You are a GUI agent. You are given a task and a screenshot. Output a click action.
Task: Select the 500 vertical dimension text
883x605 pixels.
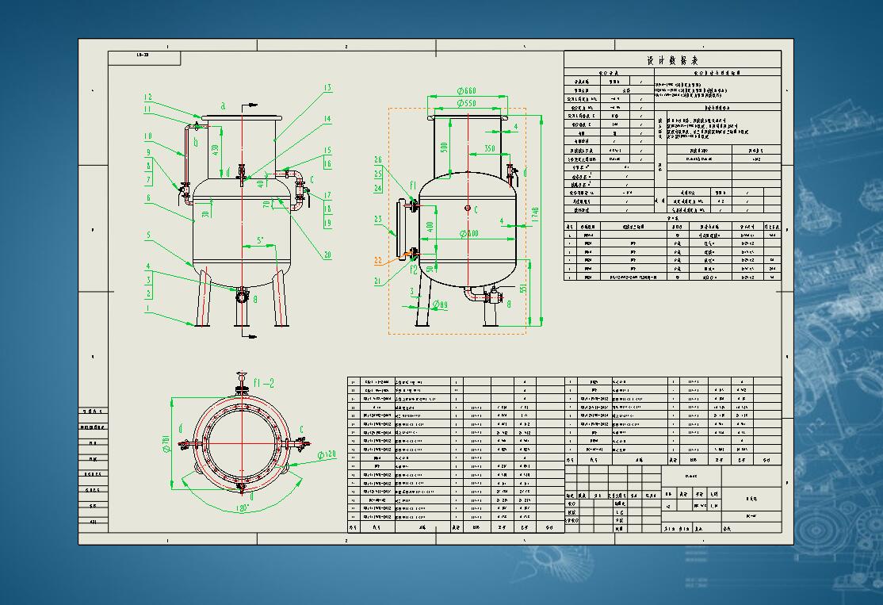444,147
